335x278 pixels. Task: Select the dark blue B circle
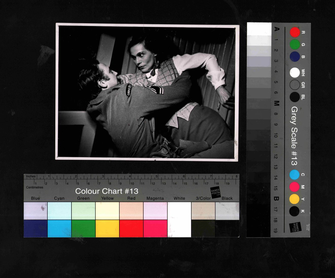[x=295, y=57]
